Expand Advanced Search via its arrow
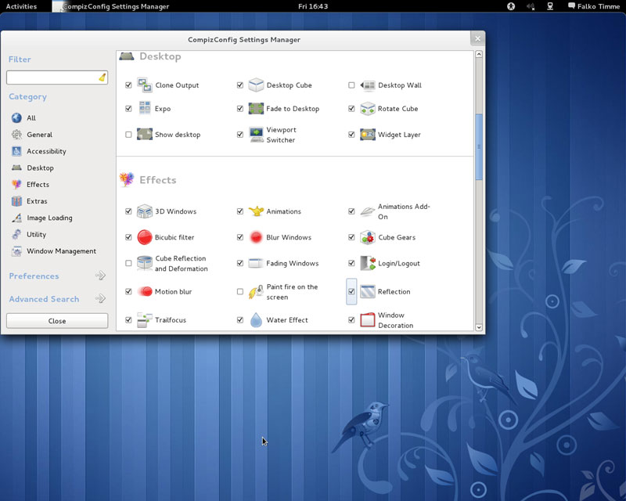626x501 pixels. pyautogui.click(x=101, y=298)
